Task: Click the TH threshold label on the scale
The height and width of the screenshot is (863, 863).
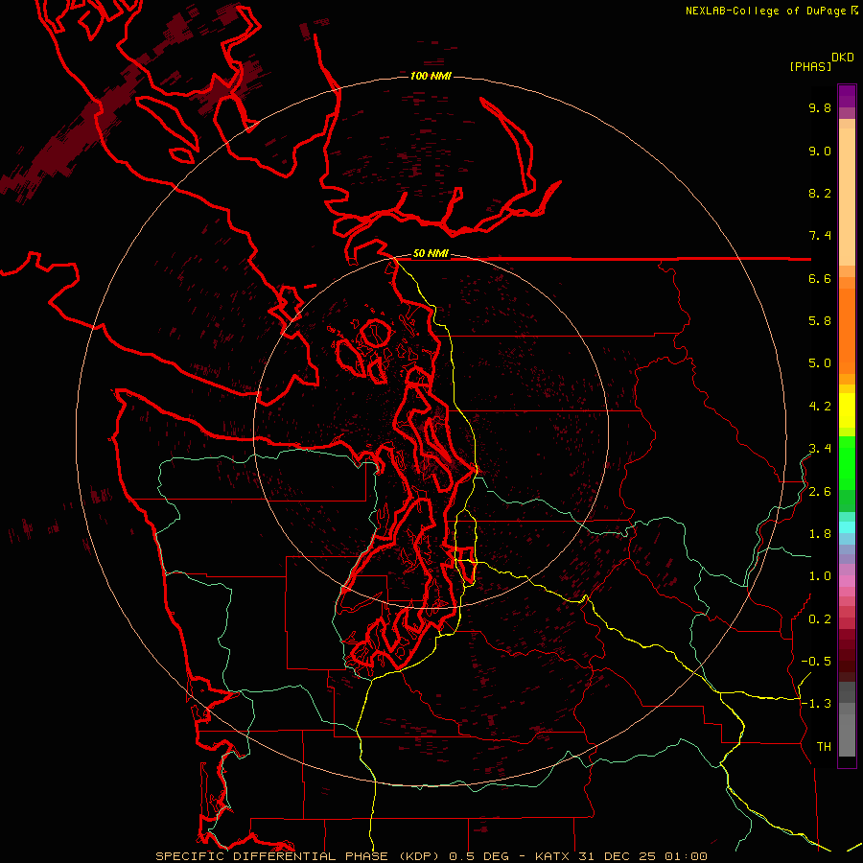Action: 824,747
